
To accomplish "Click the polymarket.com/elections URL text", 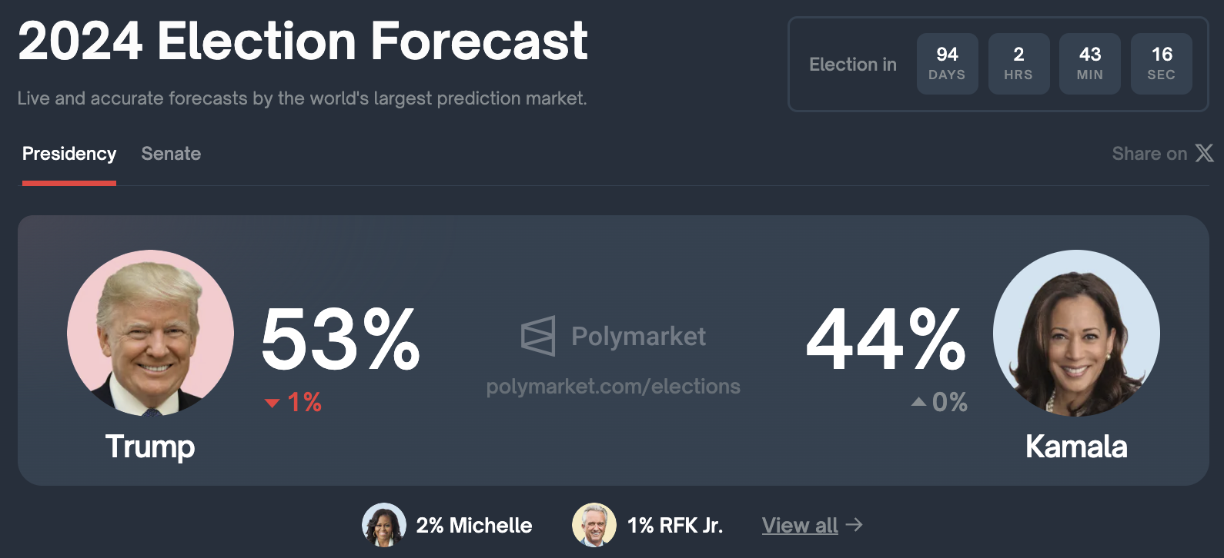I will (613, 386).
